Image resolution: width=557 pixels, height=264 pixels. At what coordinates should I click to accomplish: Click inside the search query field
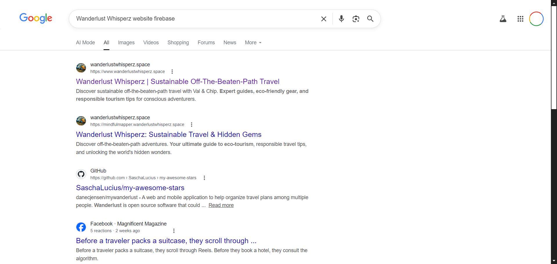pos(191,19)
